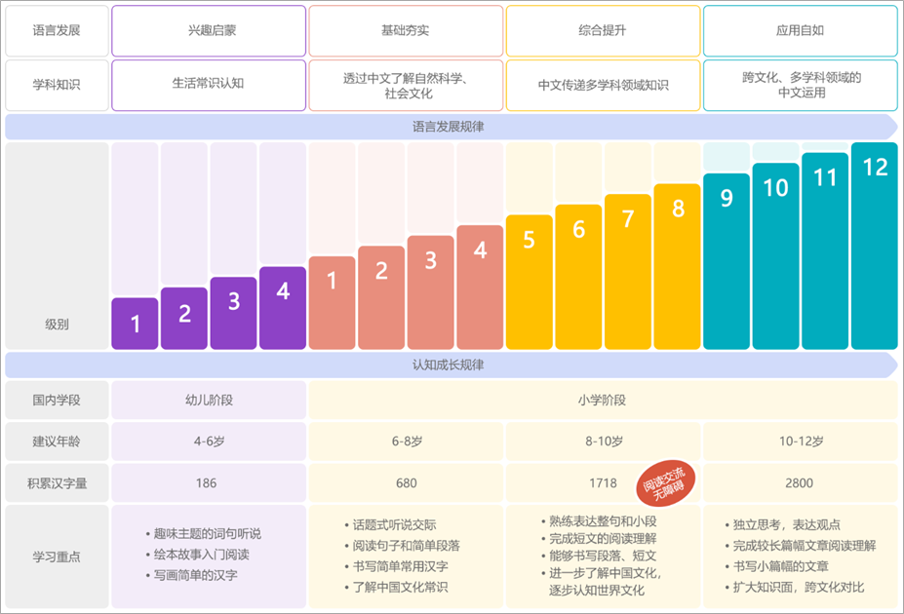Click the 书写小篇幅的文章 bullet
The width and height of the screenshot is (904, 614).
coord(776,566)
